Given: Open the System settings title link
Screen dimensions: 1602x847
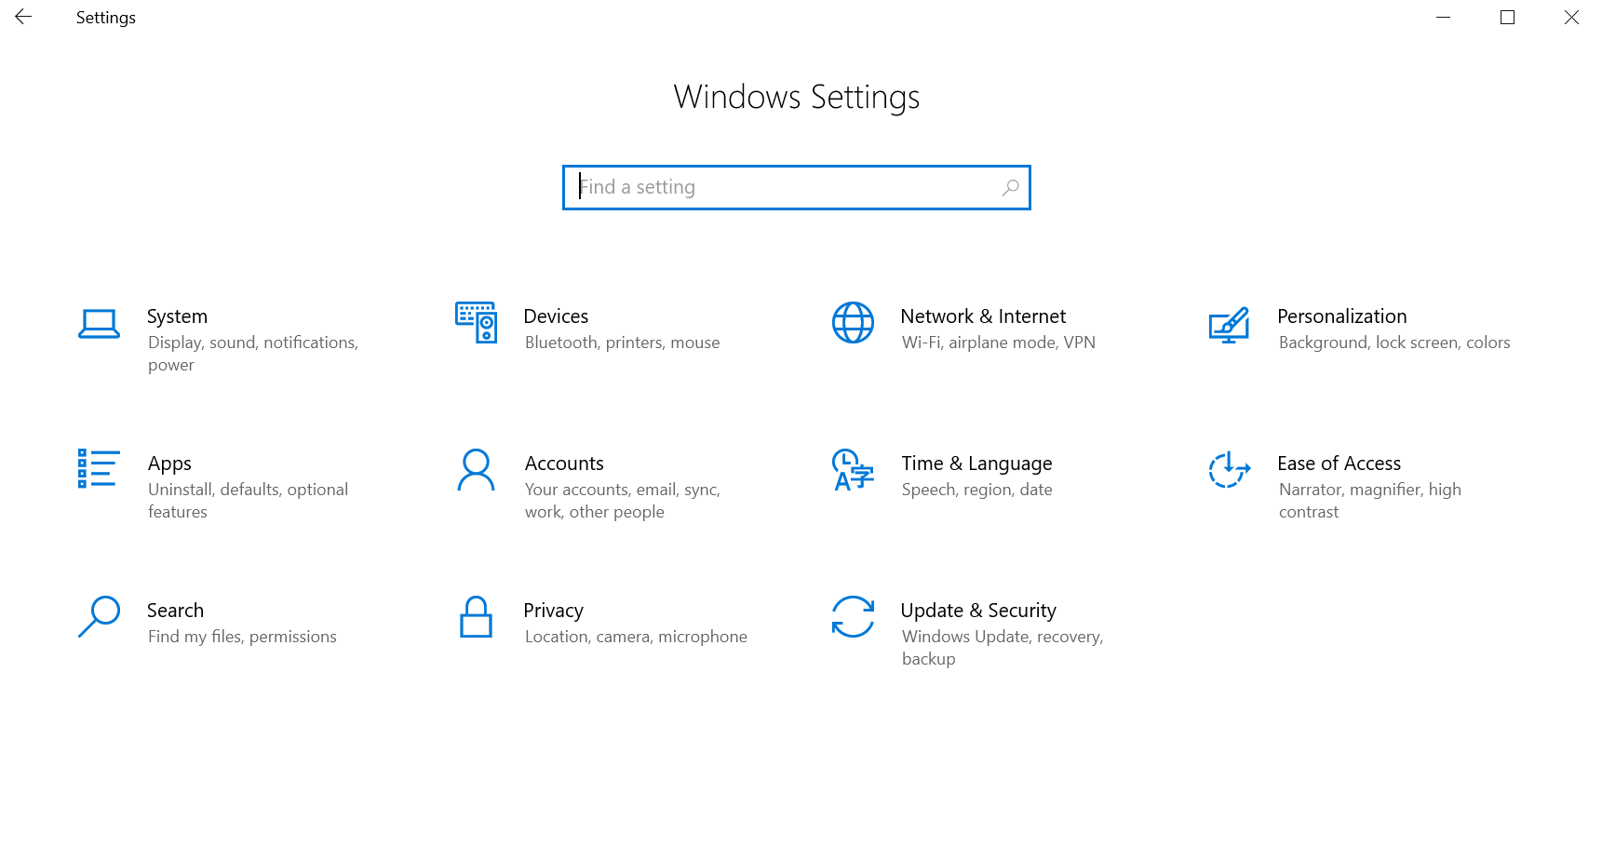Looking at the screenshot, I should pyautogui.click(x=177, y=316).
